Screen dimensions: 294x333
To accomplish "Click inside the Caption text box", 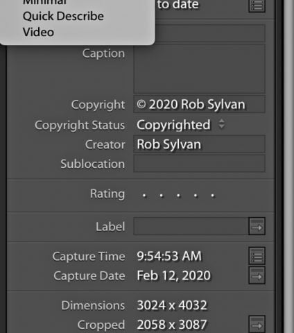I will pyautogui.click(x=199, y=69).
